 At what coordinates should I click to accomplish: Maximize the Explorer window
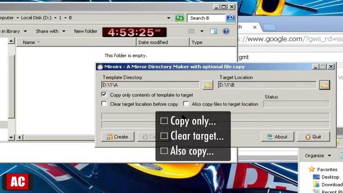tap(224, 7)
